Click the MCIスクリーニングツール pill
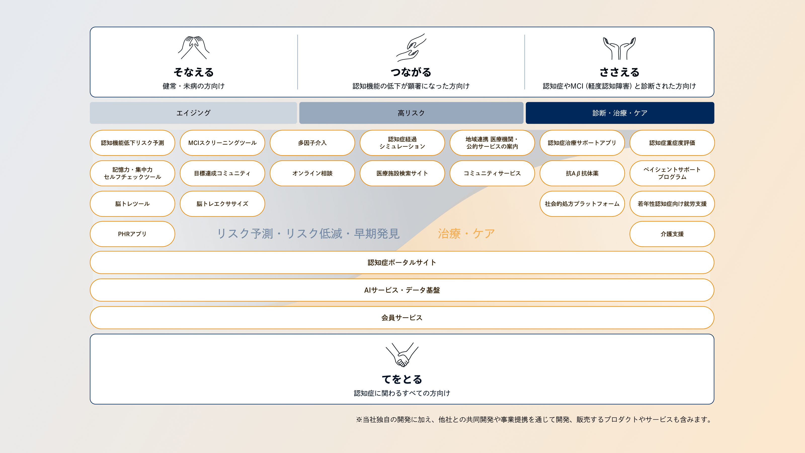Viewport: 805px width, 453px height. click(x=222, y=143)
